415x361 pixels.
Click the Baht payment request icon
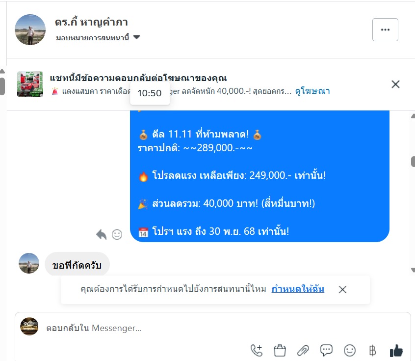pos(372,350)
